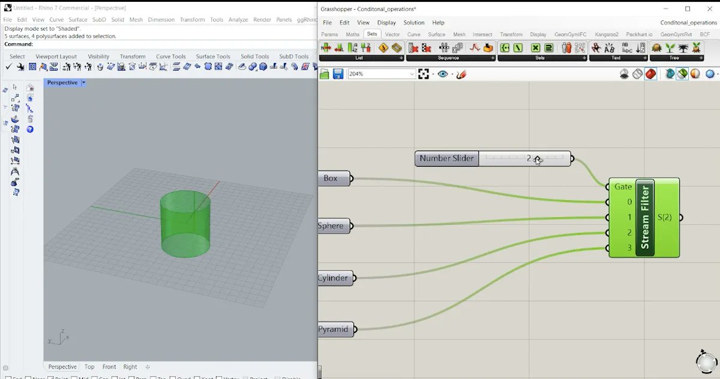The height and width of the screenshot is (379, 720).
Task: Pick the Reverse List icon in the List panel
Action: (x=366, y=47)
